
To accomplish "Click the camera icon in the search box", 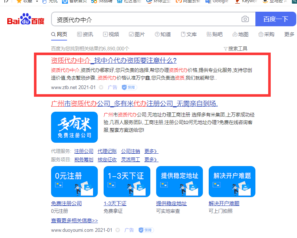I will click(x=245, y=19).
